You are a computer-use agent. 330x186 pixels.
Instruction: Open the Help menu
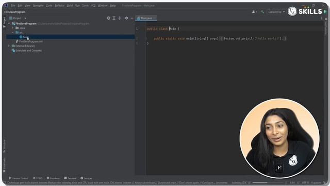tap(113, 6)
